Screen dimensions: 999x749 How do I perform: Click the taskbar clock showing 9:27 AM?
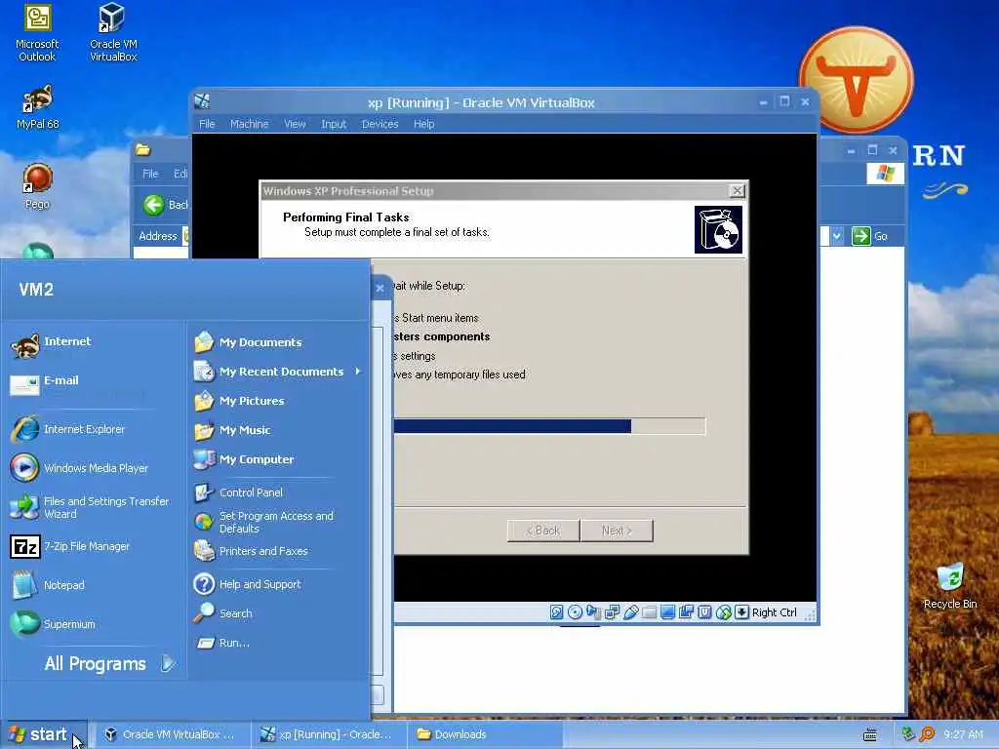[963, 734]
